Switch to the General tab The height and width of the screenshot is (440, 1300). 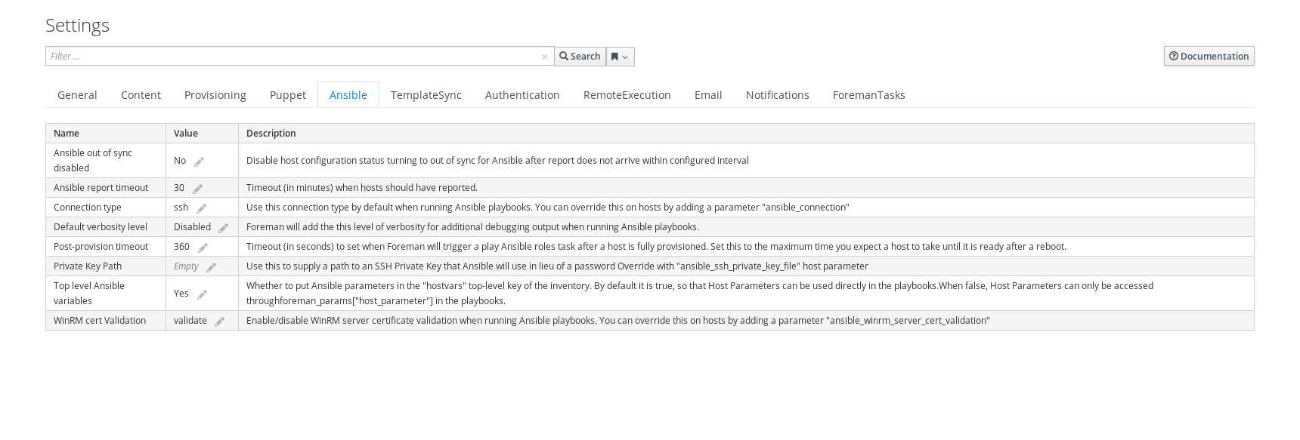coord(77,95)
